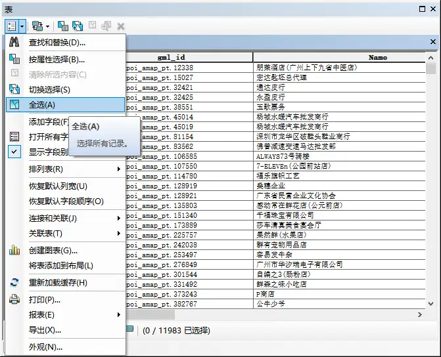This screenshot has height=357, width=441.
Task: Select 重新加载缓存(H) menu item
Action: point(65,283)
